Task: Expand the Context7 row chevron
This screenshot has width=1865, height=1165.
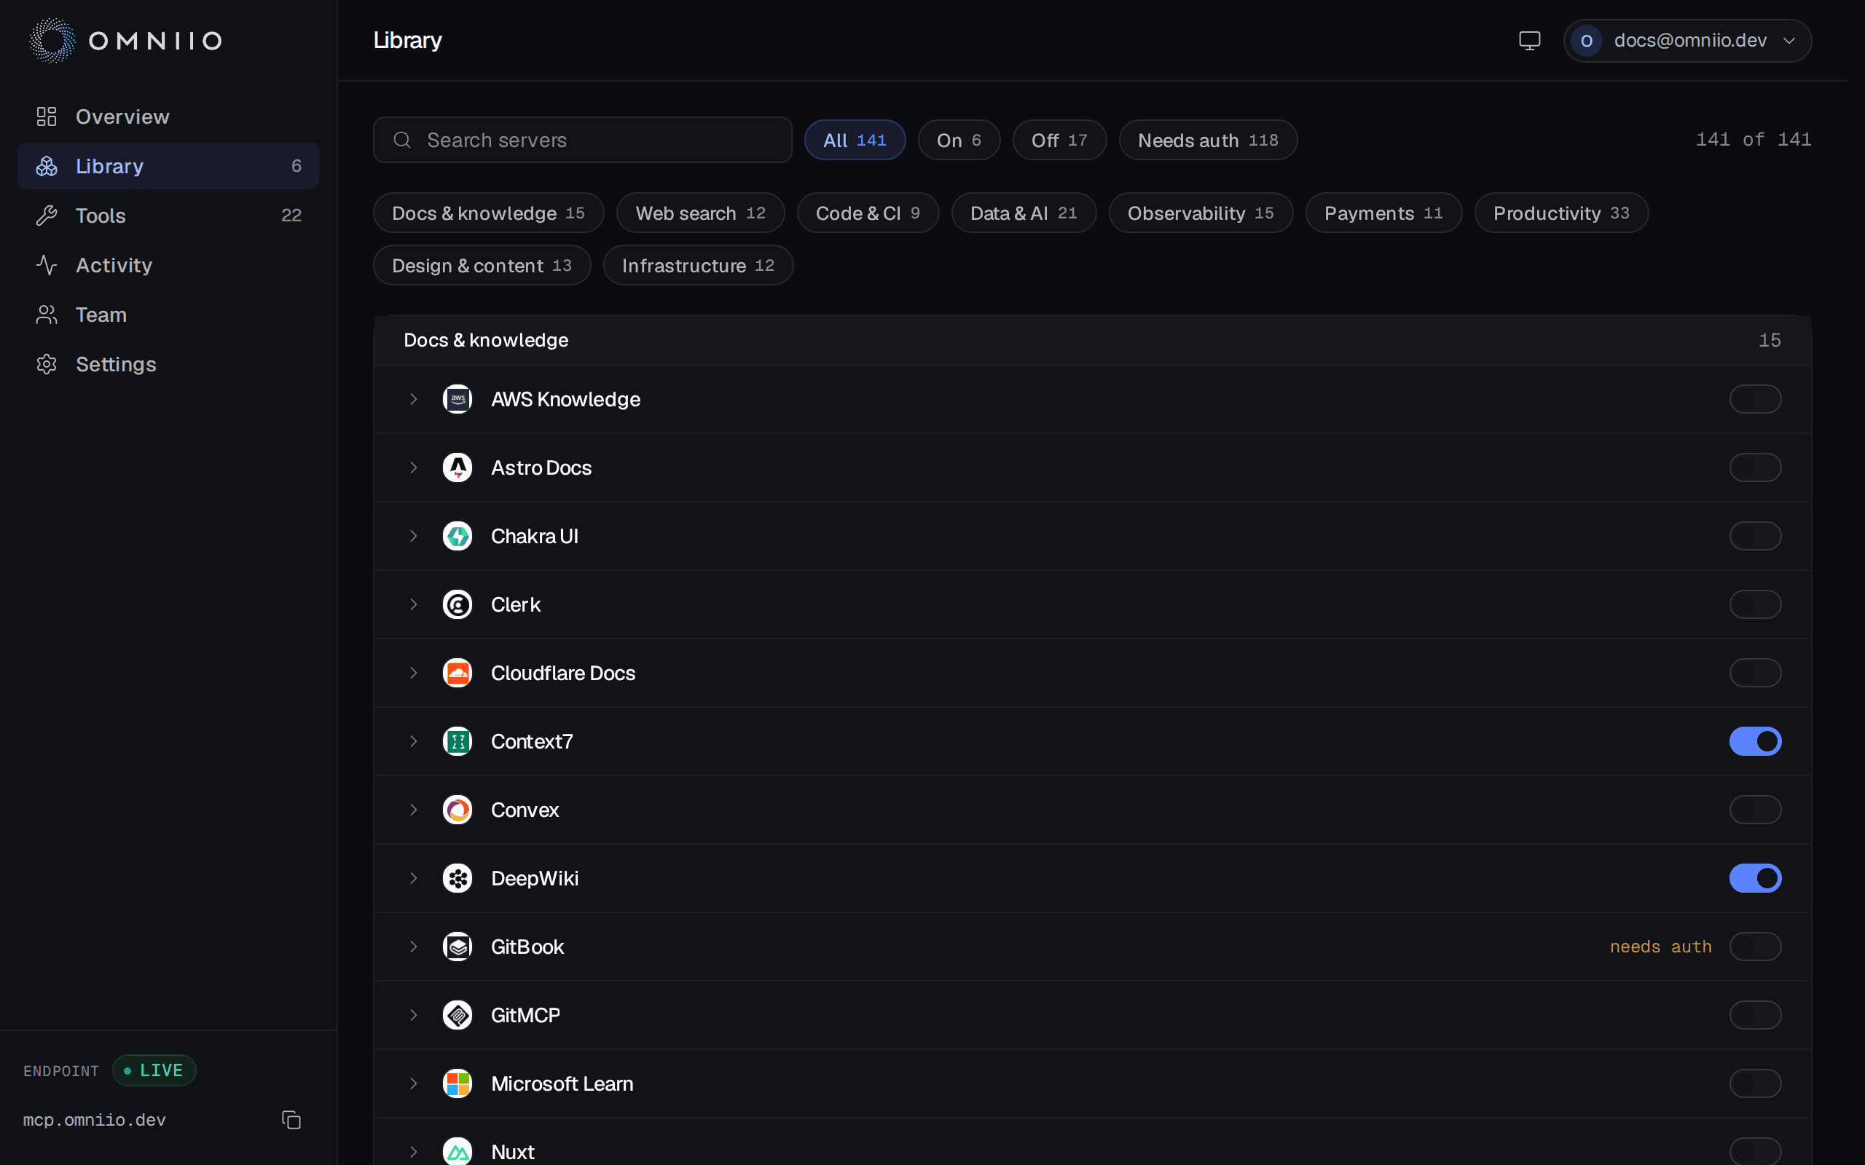Action: tap(414, 741)
